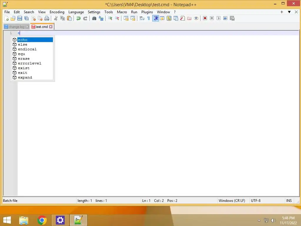Open the View menu

tap(42, 12)
